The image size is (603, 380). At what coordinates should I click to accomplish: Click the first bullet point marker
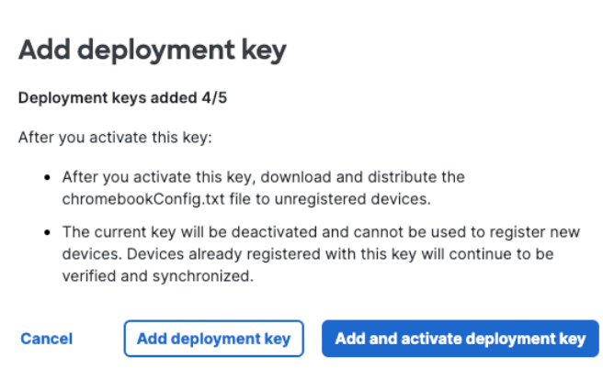(47, 177)
